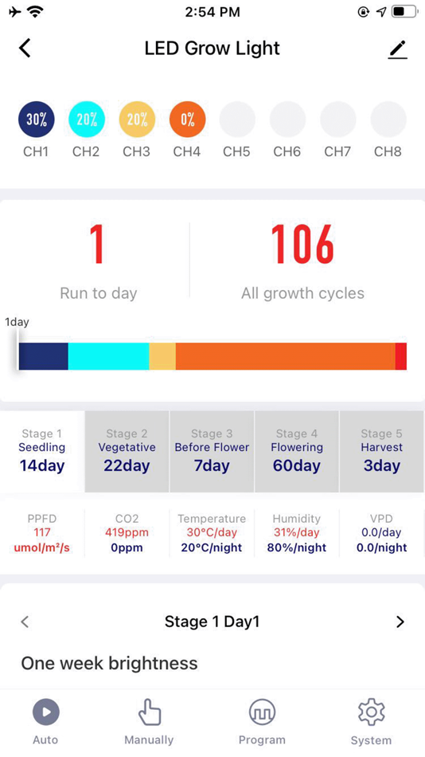Click the 1day timeline marker

point(17,322)
